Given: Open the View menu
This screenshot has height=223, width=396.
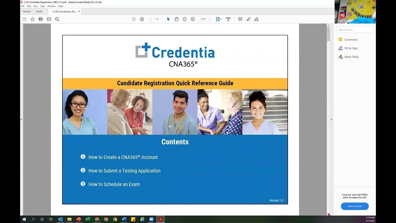Looking at the screenshot, I should click(36, 6).
